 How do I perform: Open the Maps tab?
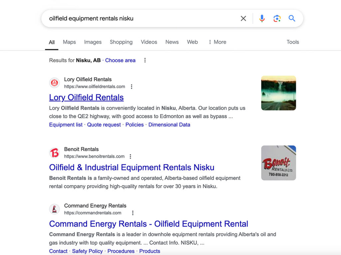click(x=69, y=42)
